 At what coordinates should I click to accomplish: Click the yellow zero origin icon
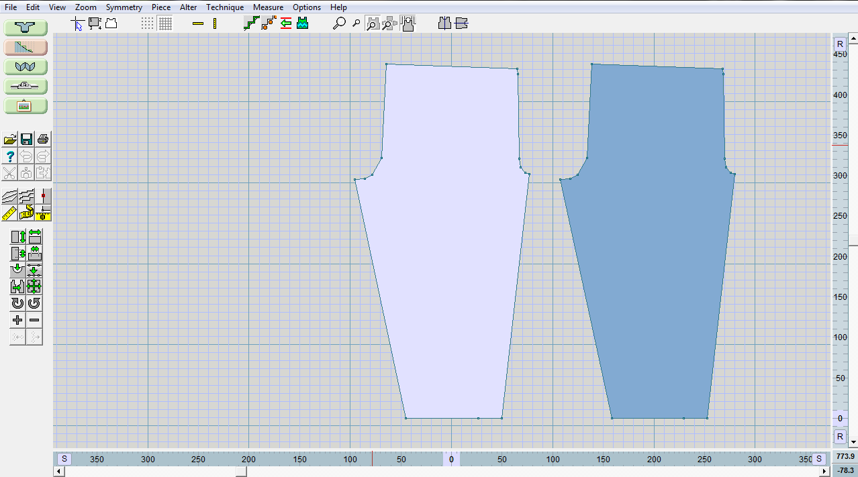tap(43, 213)
